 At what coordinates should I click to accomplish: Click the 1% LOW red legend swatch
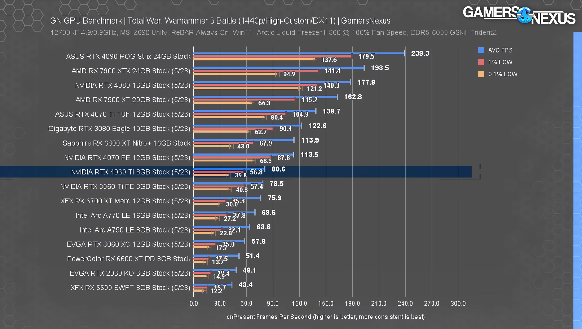(481, 62)
